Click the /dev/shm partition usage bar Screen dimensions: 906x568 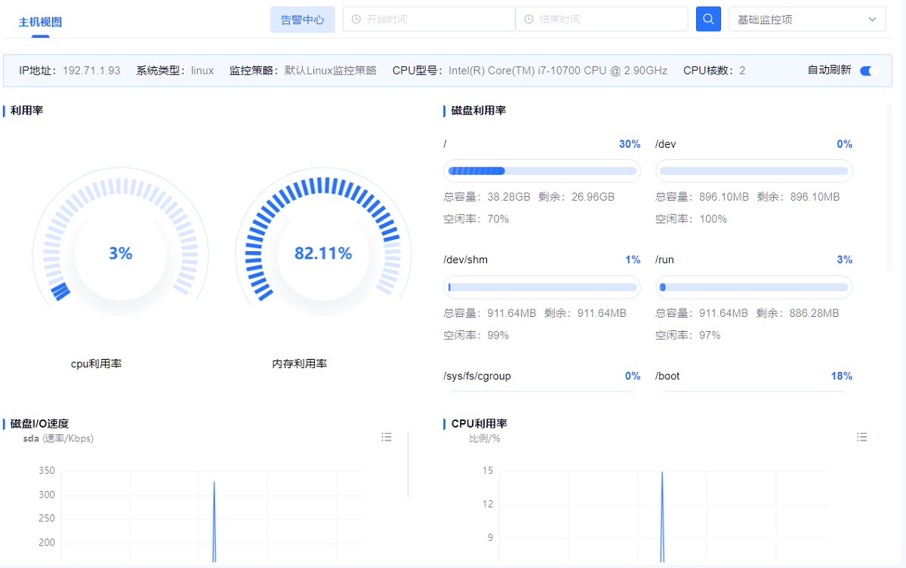coord(542,287)
